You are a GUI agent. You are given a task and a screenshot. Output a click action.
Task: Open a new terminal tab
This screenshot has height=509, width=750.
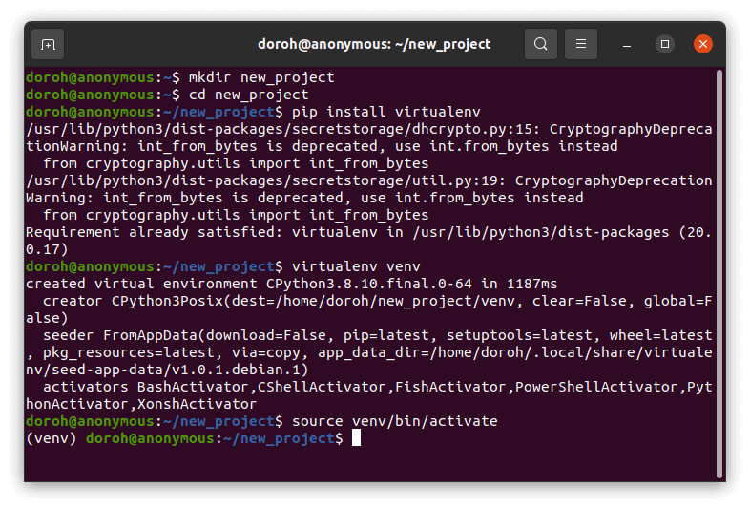tap(48, 44)
